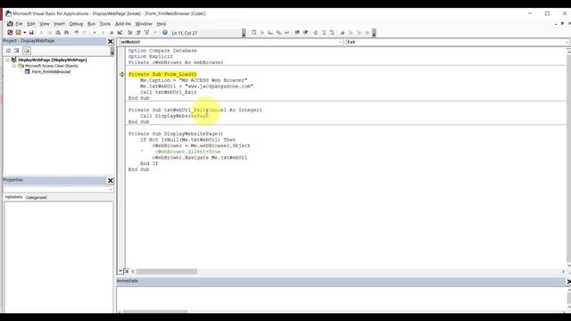
Task: Click the Insert Module toolbar icon
Action: (x=18, y=33)
